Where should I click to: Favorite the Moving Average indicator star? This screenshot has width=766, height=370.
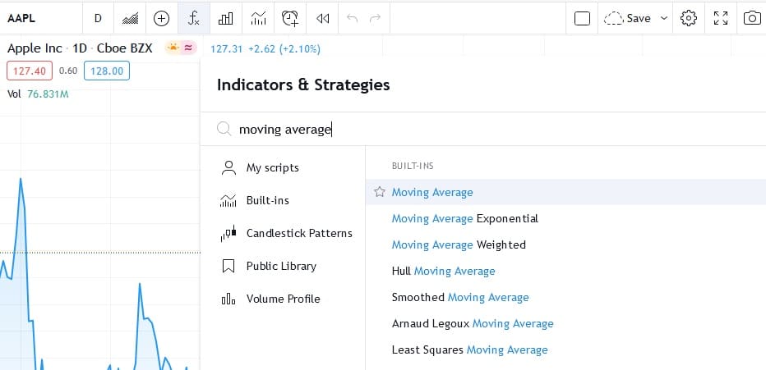pyautogui.click(x=380, y=192)
